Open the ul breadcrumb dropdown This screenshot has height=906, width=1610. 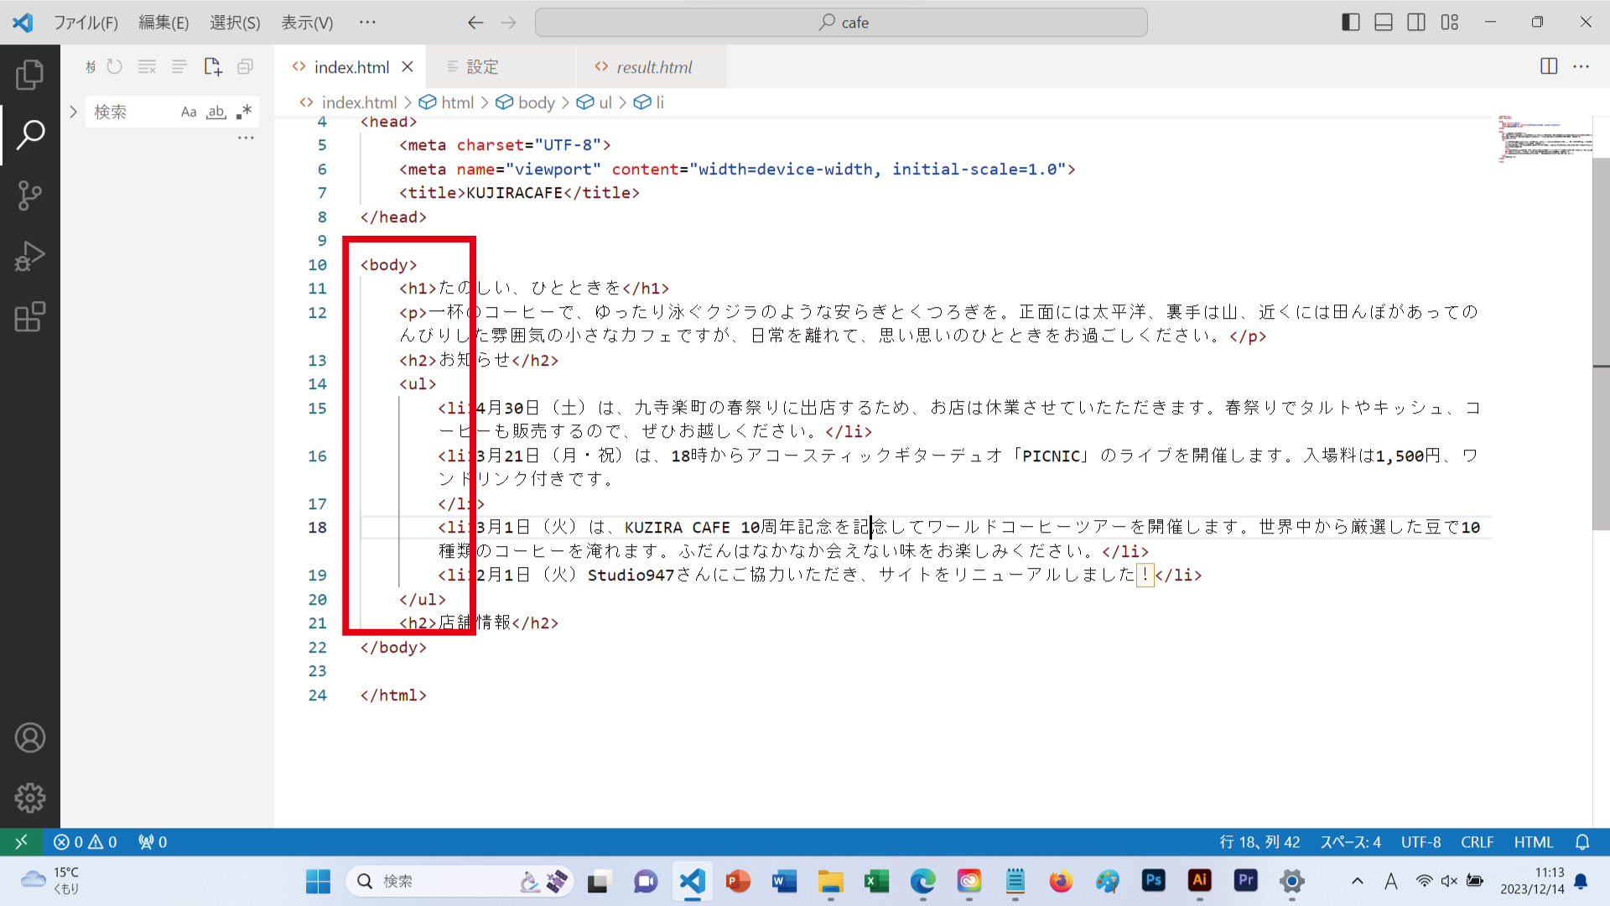tap(604, 102)
